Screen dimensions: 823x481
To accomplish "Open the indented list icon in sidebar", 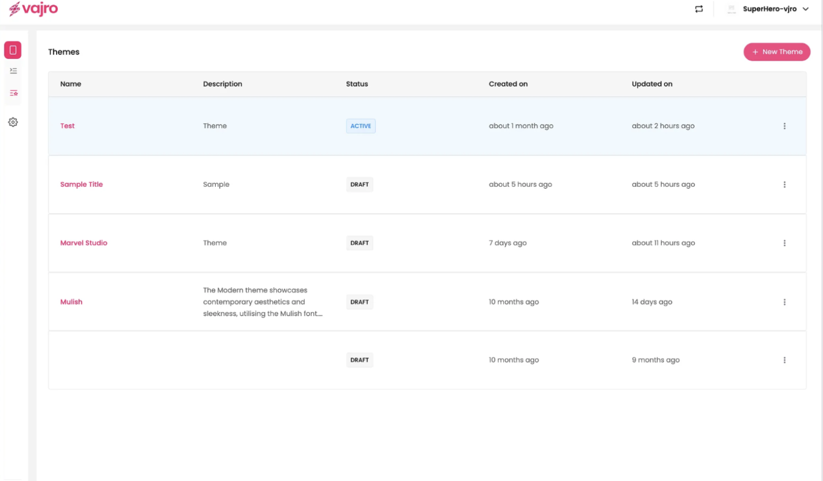I will point(13,71).
